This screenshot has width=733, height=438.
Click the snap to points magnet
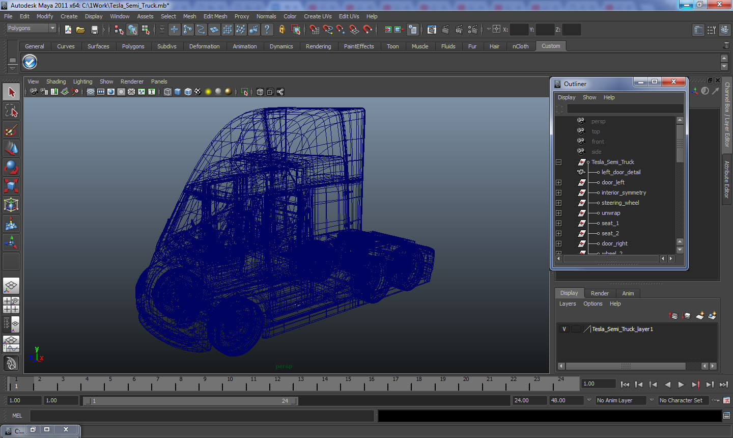pyautogui.click(x=341, y=30)
